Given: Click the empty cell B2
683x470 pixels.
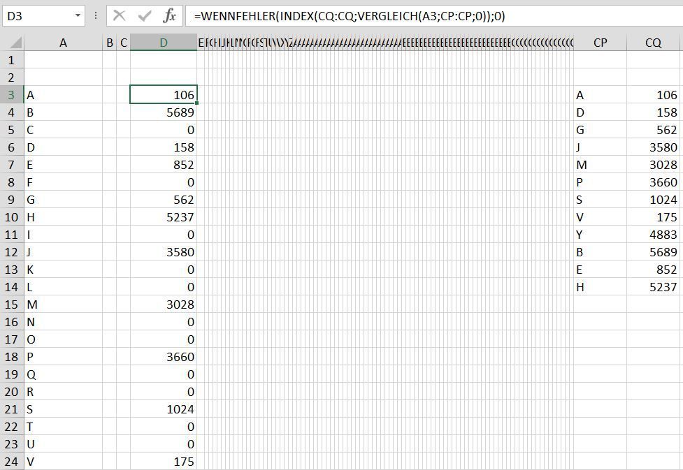Looking at the screenshot, I should (x=109, y=77).
